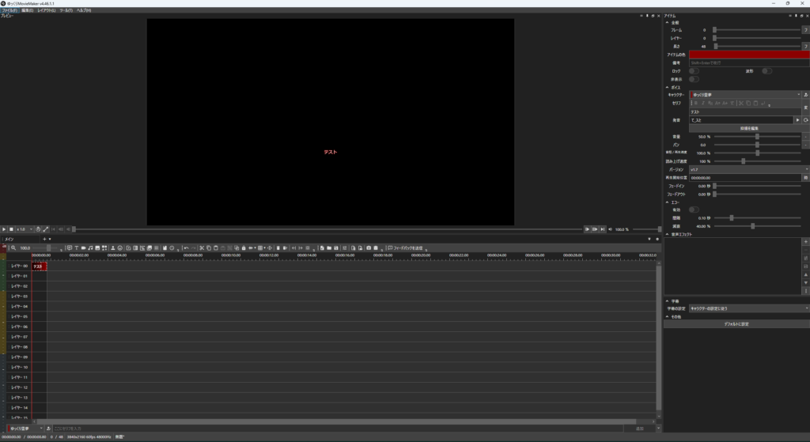Click the face icon in timeline toolbar

pyautogui.click(x=120, y=247)
